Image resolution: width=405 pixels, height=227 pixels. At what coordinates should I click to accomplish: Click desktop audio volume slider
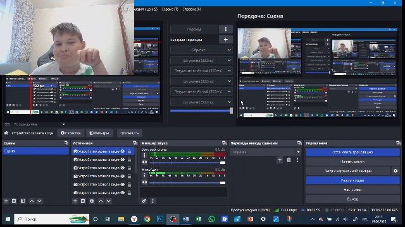pos(187,163)
